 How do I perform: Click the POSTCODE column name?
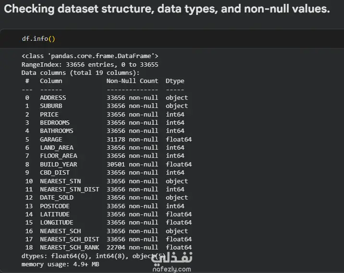click(x=55, y=206)
